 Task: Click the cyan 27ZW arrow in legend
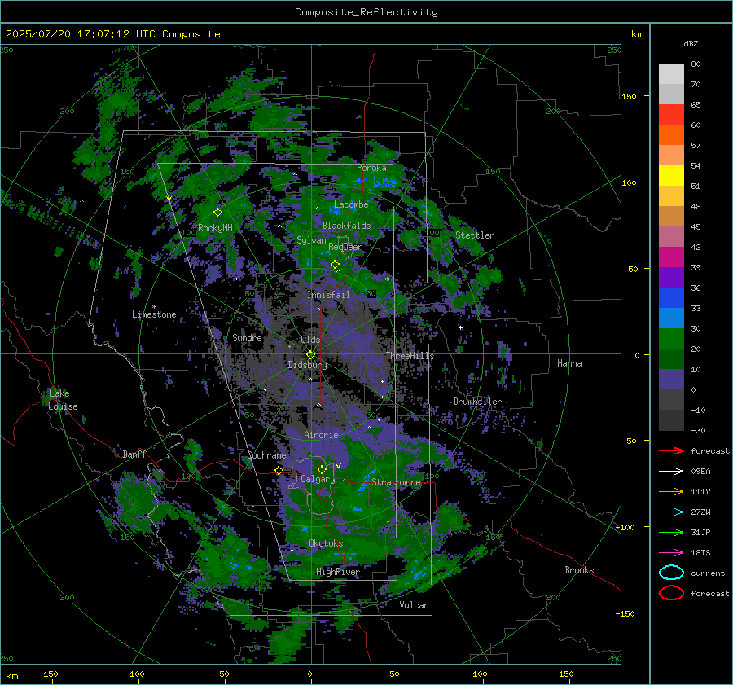[x=671, y=512]
